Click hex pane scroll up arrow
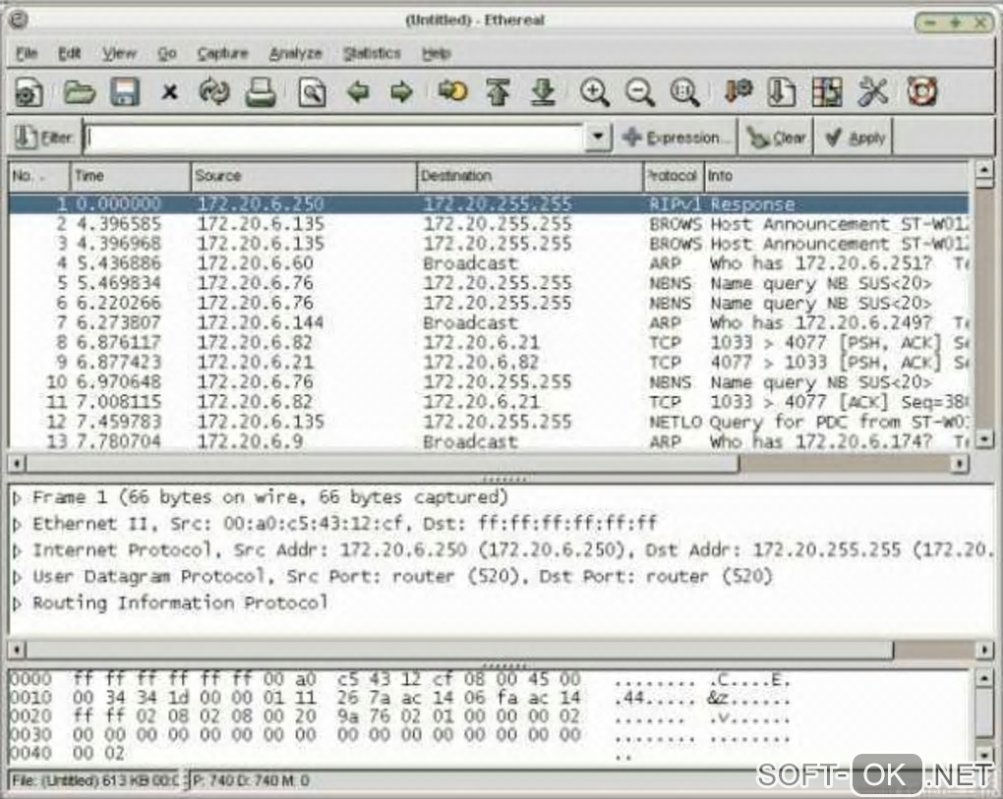Viewport: 1003px width, 799px height. (x=983, y=678)
